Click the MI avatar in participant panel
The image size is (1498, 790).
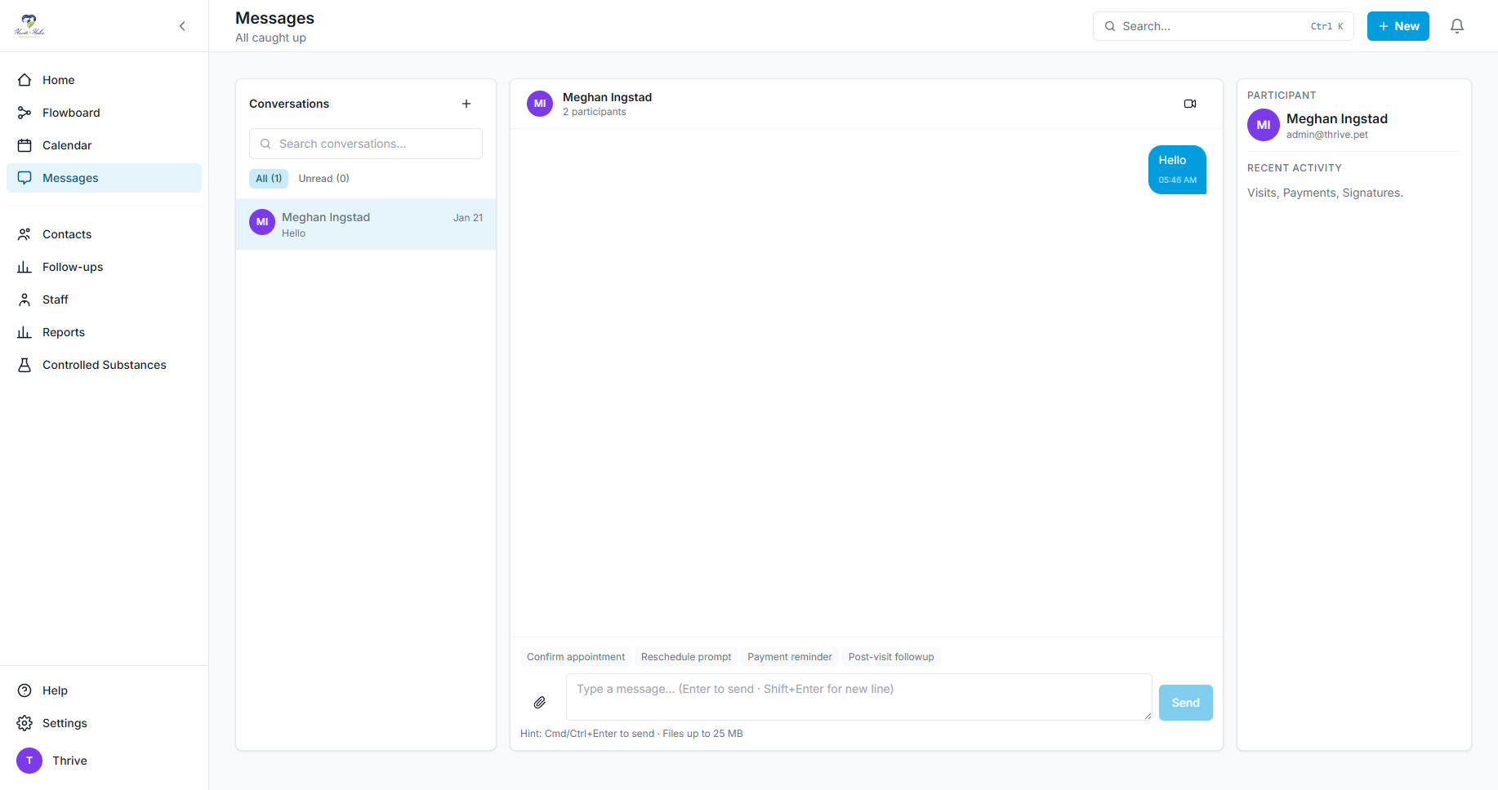click(x=1264, y=125)
